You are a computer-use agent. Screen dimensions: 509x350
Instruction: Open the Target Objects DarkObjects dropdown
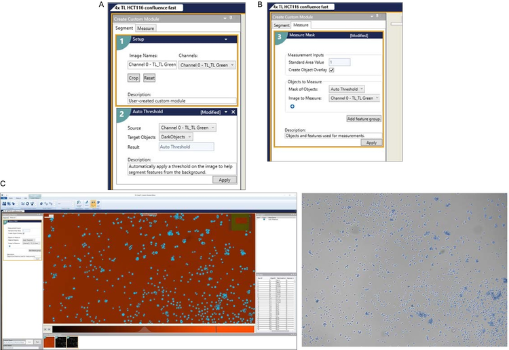click(176, 137)
